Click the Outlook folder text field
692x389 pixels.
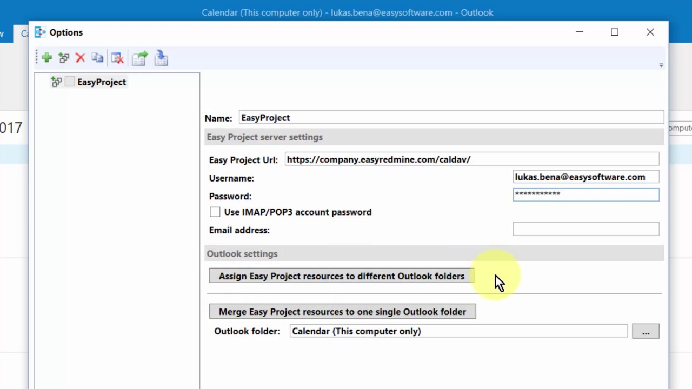coord(458,331)
